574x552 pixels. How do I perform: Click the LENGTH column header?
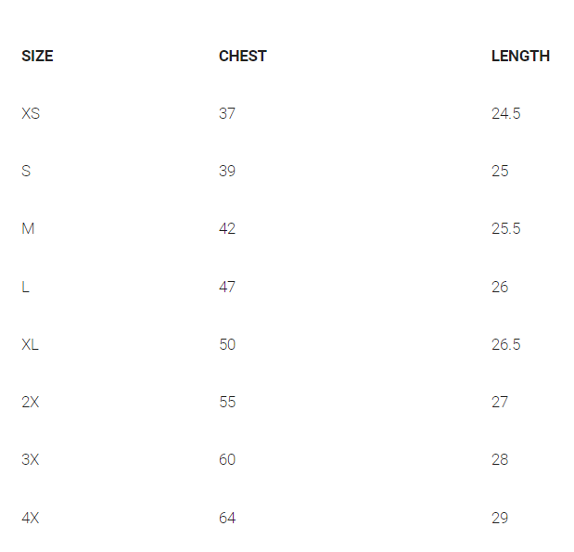520,56
